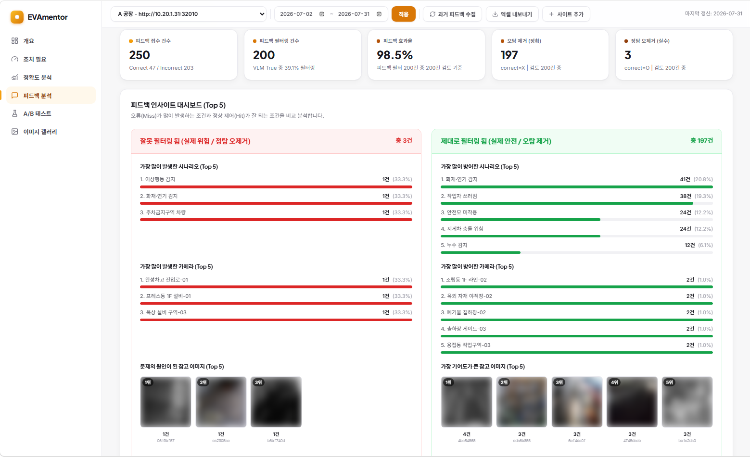Click the 과거 피드백 수집 button
Screen dimensions: 750x457
pyautogui.click(x=453, y=14)
